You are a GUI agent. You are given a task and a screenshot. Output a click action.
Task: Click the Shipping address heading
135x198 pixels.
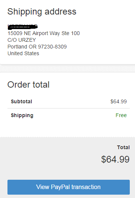(42, 12)
